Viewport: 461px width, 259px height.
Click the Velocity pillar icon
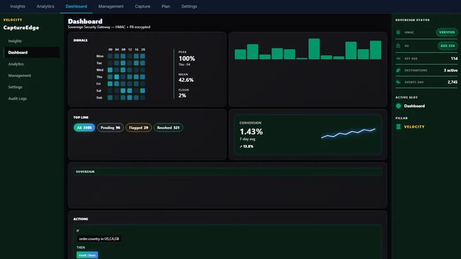398,127
